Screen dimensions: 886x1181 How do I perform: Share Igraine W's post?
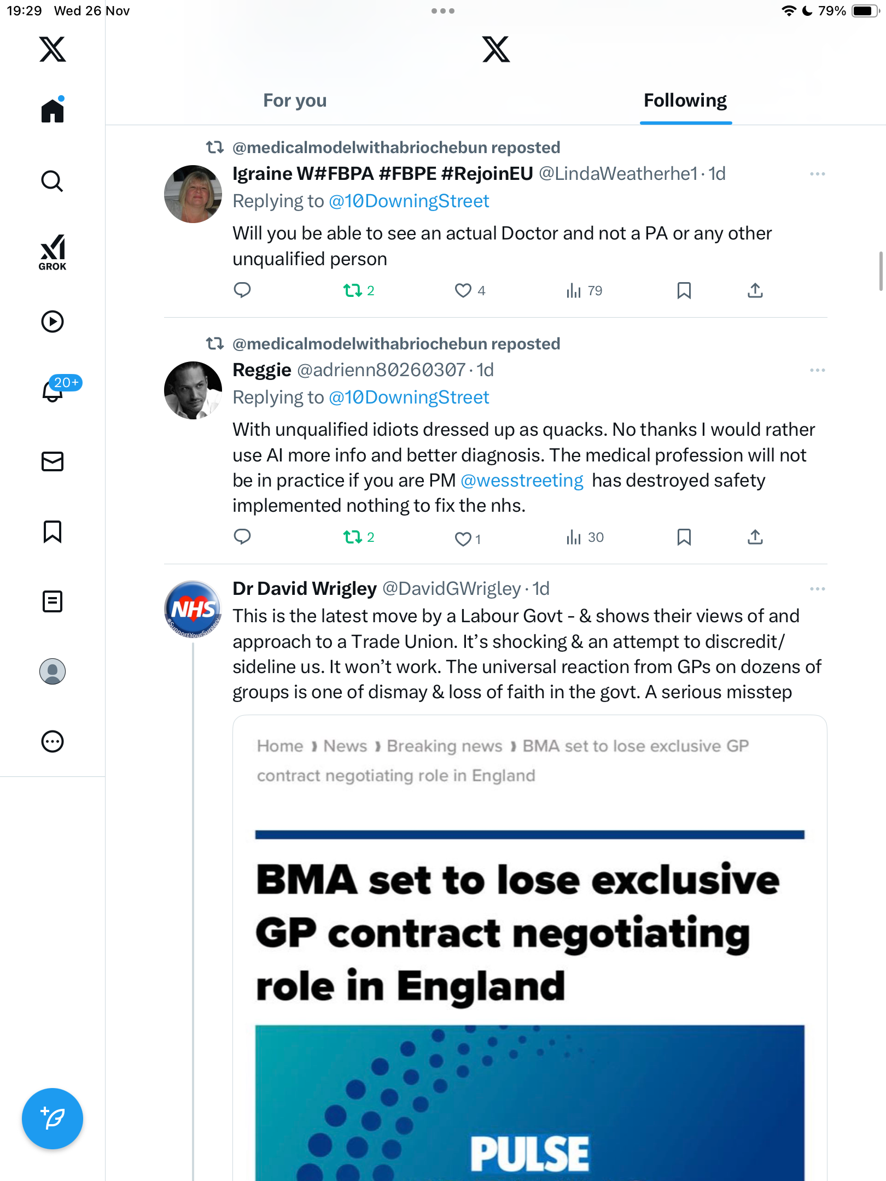755,290
